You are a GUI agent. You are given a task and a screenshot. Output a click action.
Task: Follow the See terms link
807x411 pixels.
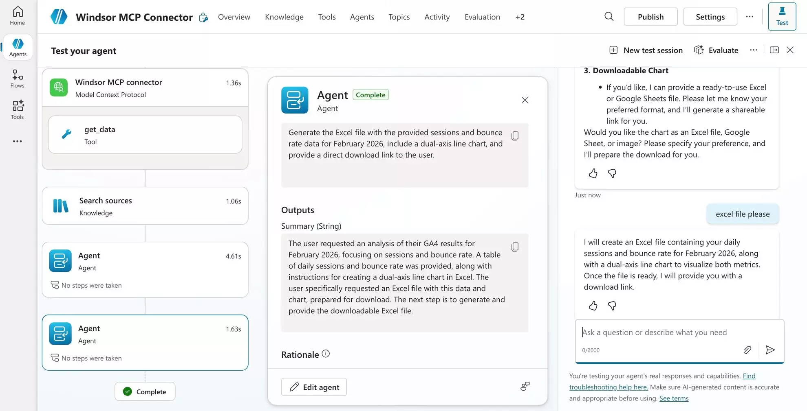(x=673, y=398)
